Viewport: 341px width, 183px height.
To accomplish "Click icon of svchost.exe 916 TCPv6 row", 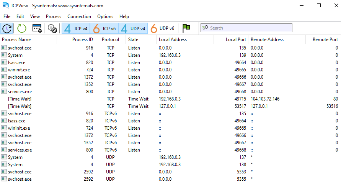I will click(x=4, y=113).
